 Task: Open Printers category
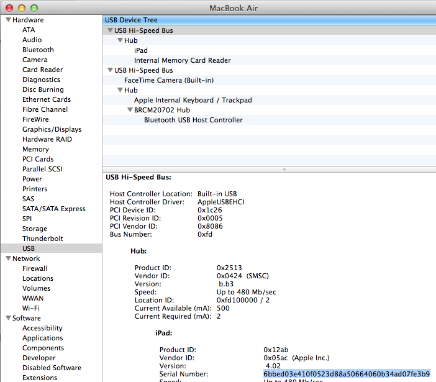tap(35, 189)
